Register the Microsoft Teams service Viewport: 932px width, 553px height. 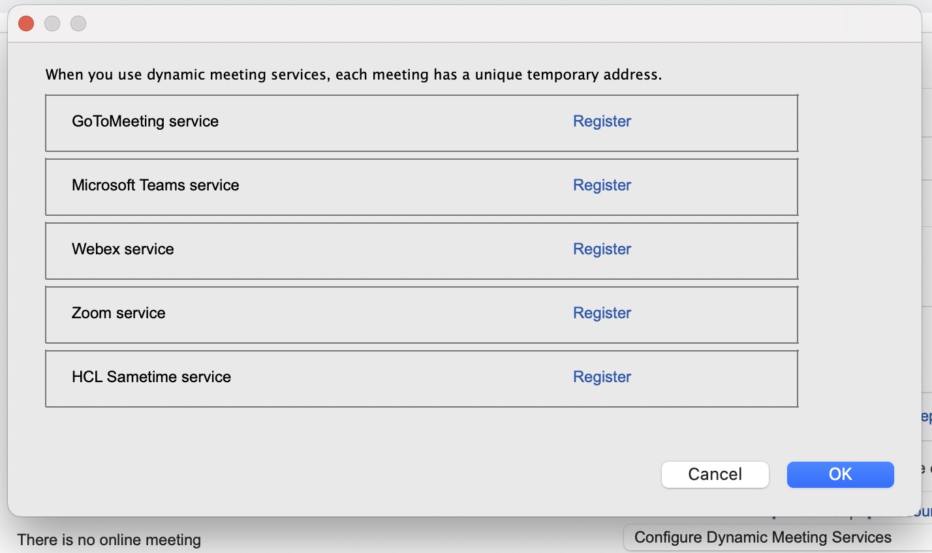tap(601, 185)
